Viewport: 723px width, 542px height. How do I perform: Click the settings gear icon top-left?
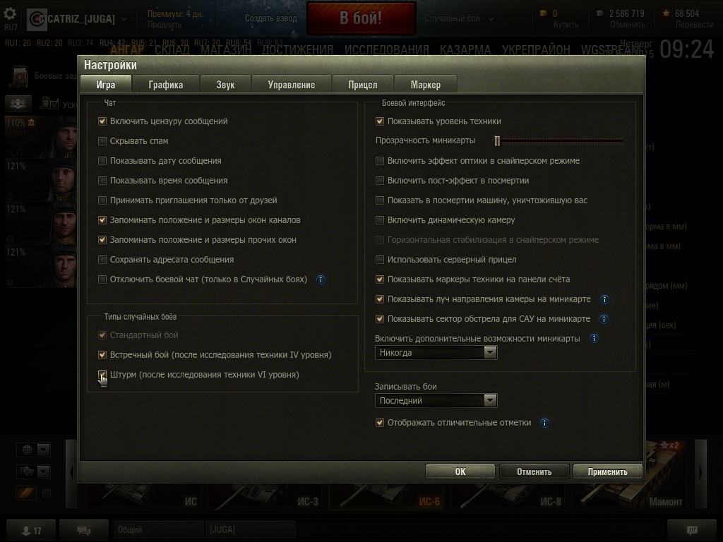pyautogui.click(x=10, y=14)
